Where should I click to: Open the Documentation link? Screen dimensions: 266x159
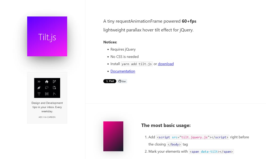tap(123, 71)
